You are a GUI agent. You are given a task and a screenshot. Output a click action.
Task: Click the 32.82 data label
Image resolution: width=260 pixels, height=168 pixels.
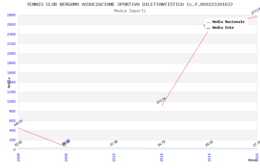(18, 144)
